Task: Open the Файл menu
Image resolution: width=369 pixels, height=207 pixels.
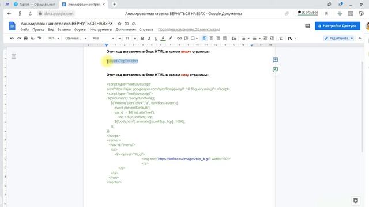Action: pos(25,29)
